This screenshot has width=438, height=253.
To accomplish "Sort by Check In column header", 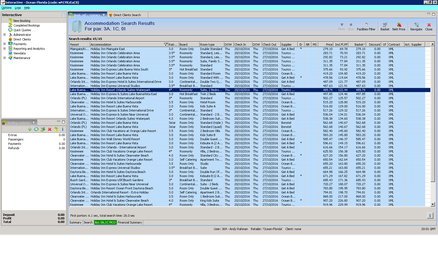I will 243,45.
